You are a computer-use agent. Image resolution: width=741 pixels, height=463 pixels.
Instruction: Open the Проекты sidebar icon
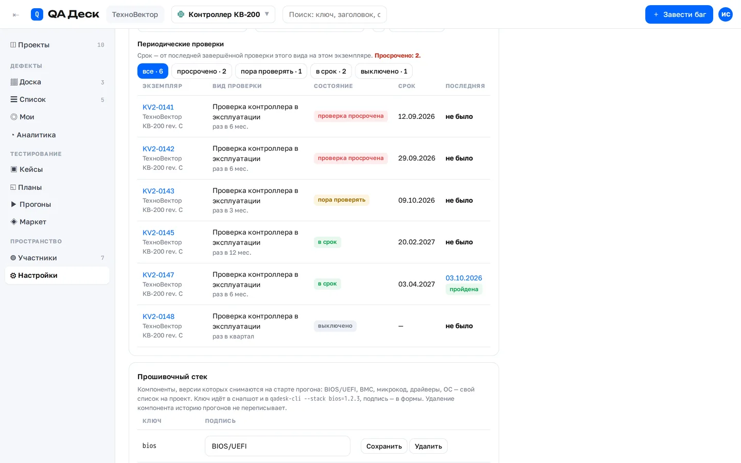13,45
